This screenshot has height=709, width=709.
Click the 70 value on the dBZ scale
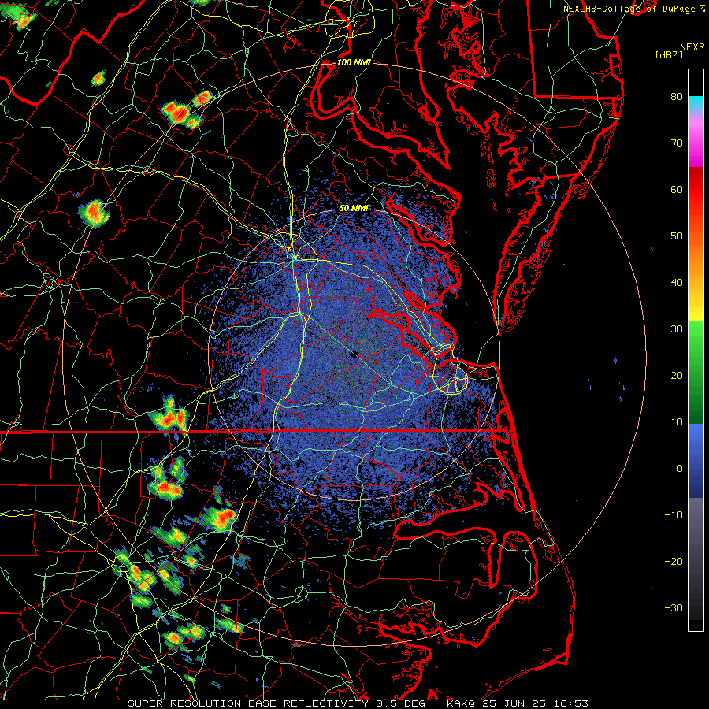[x=677, y=143]
